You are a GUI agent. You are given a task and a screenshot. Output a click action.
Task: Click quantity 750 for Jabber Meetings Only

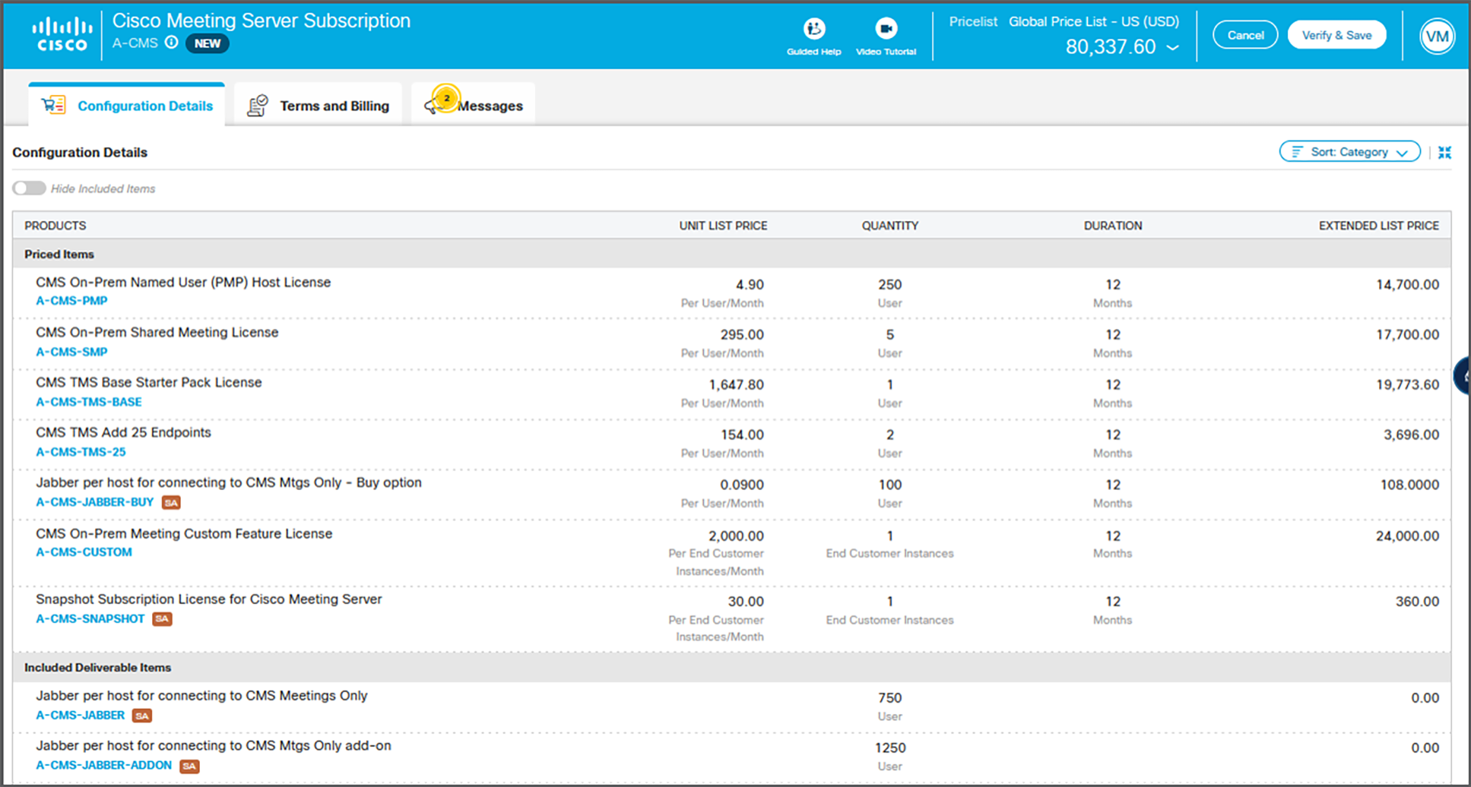coord(889,698)
